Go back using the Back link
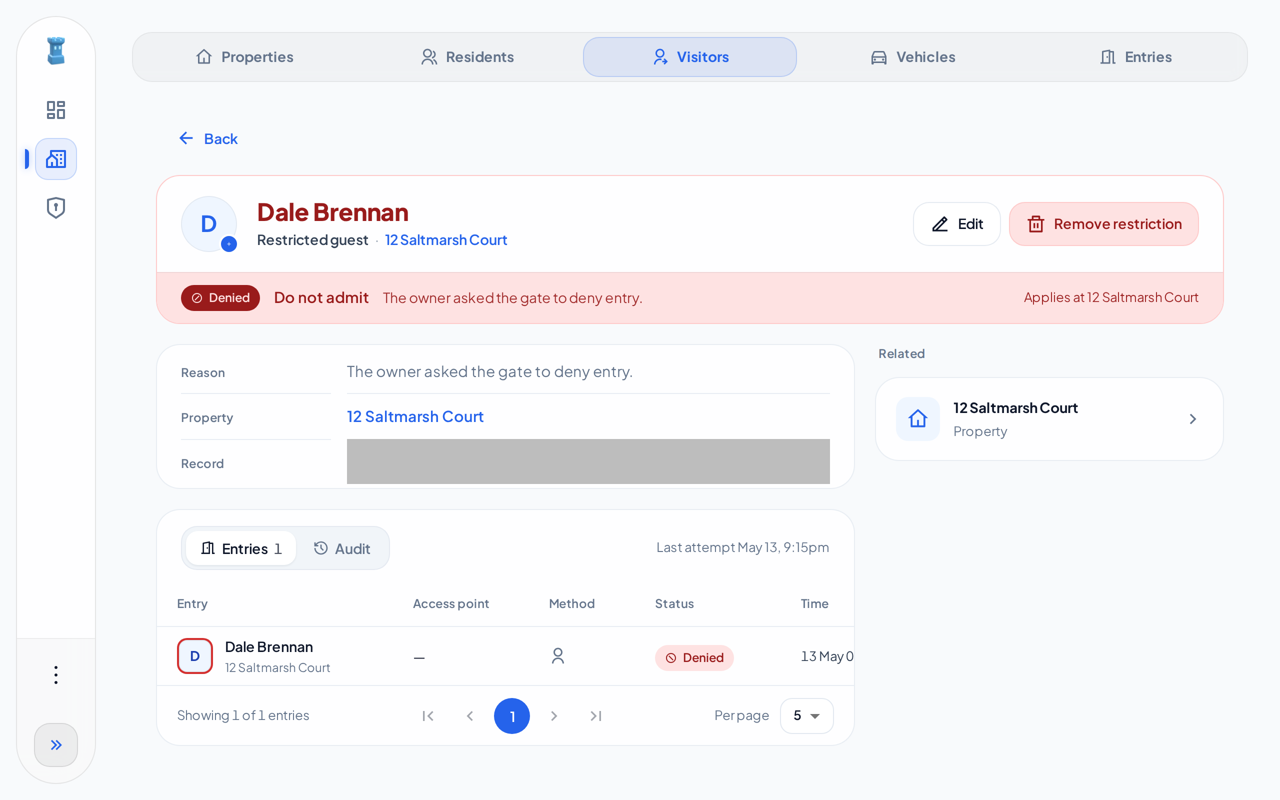This screenshot has height=800, width=1280. coord(208,138)
